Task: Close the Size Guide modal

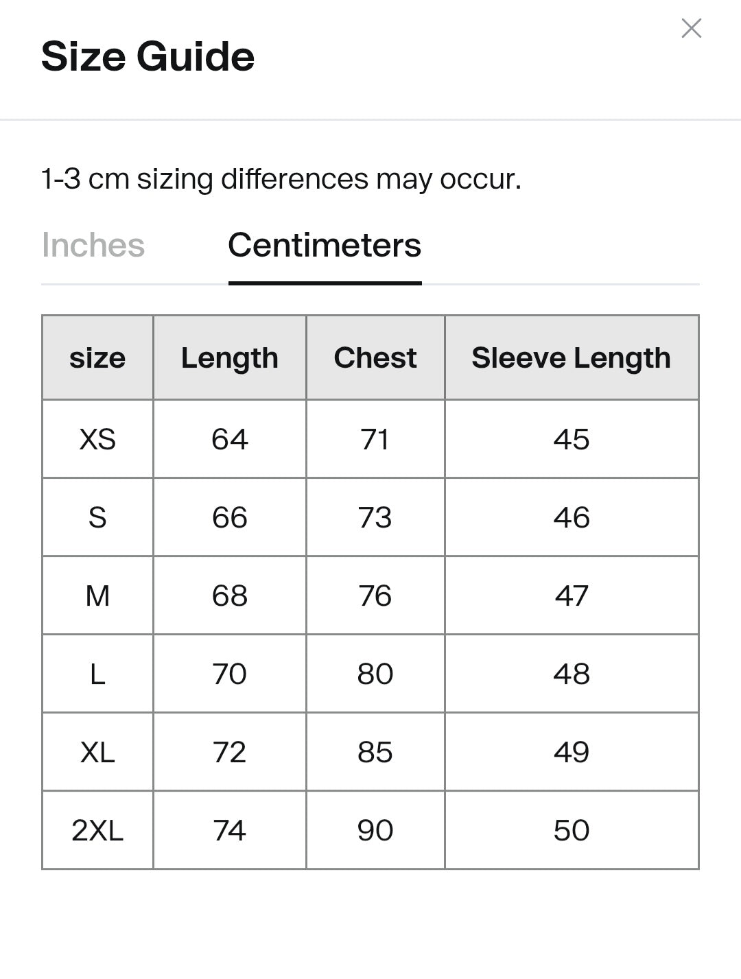Action: (692, 29)
